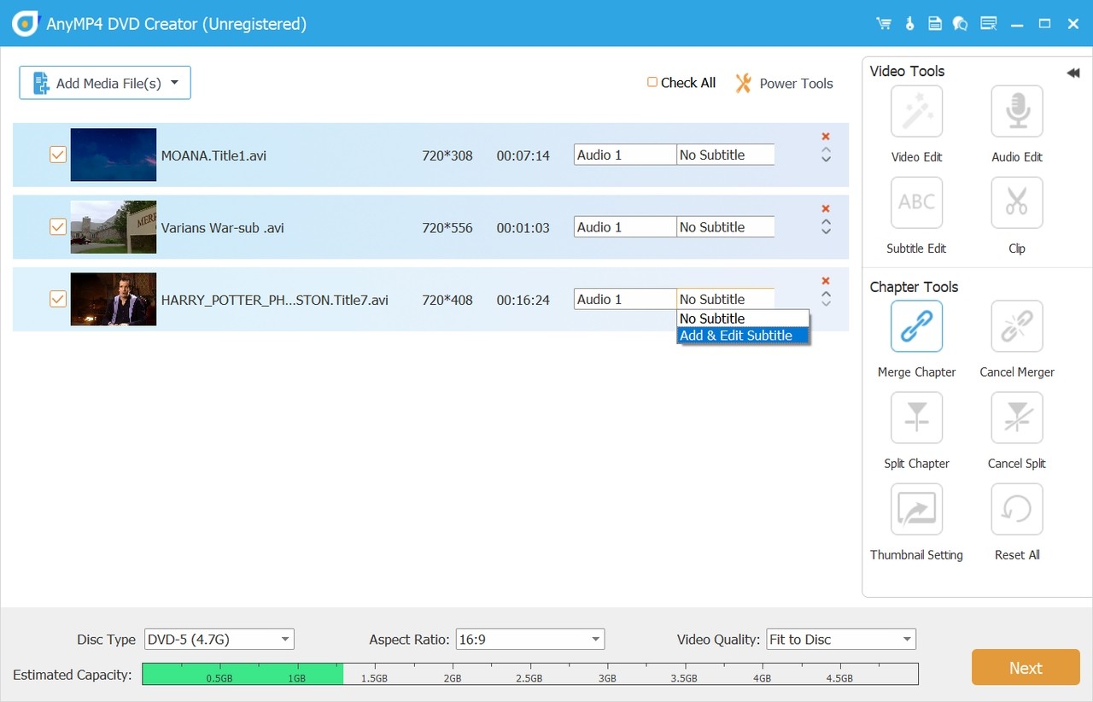Click the AnyMP4 DVD Creator logo icon
The height and width of the screenshot is (702, 1093).
click(25, 24)
